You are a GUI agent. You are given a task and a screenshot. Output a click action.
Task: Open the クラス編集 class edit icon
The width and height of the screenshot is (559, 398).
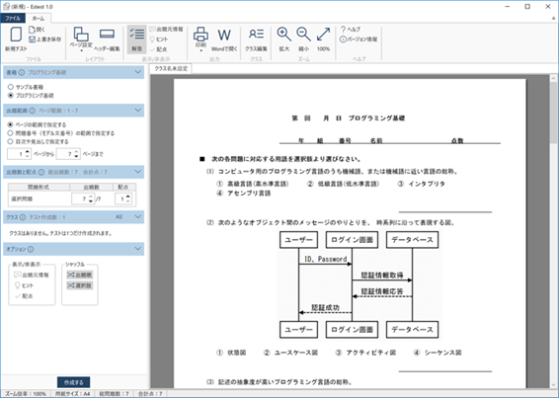point(257,35)
